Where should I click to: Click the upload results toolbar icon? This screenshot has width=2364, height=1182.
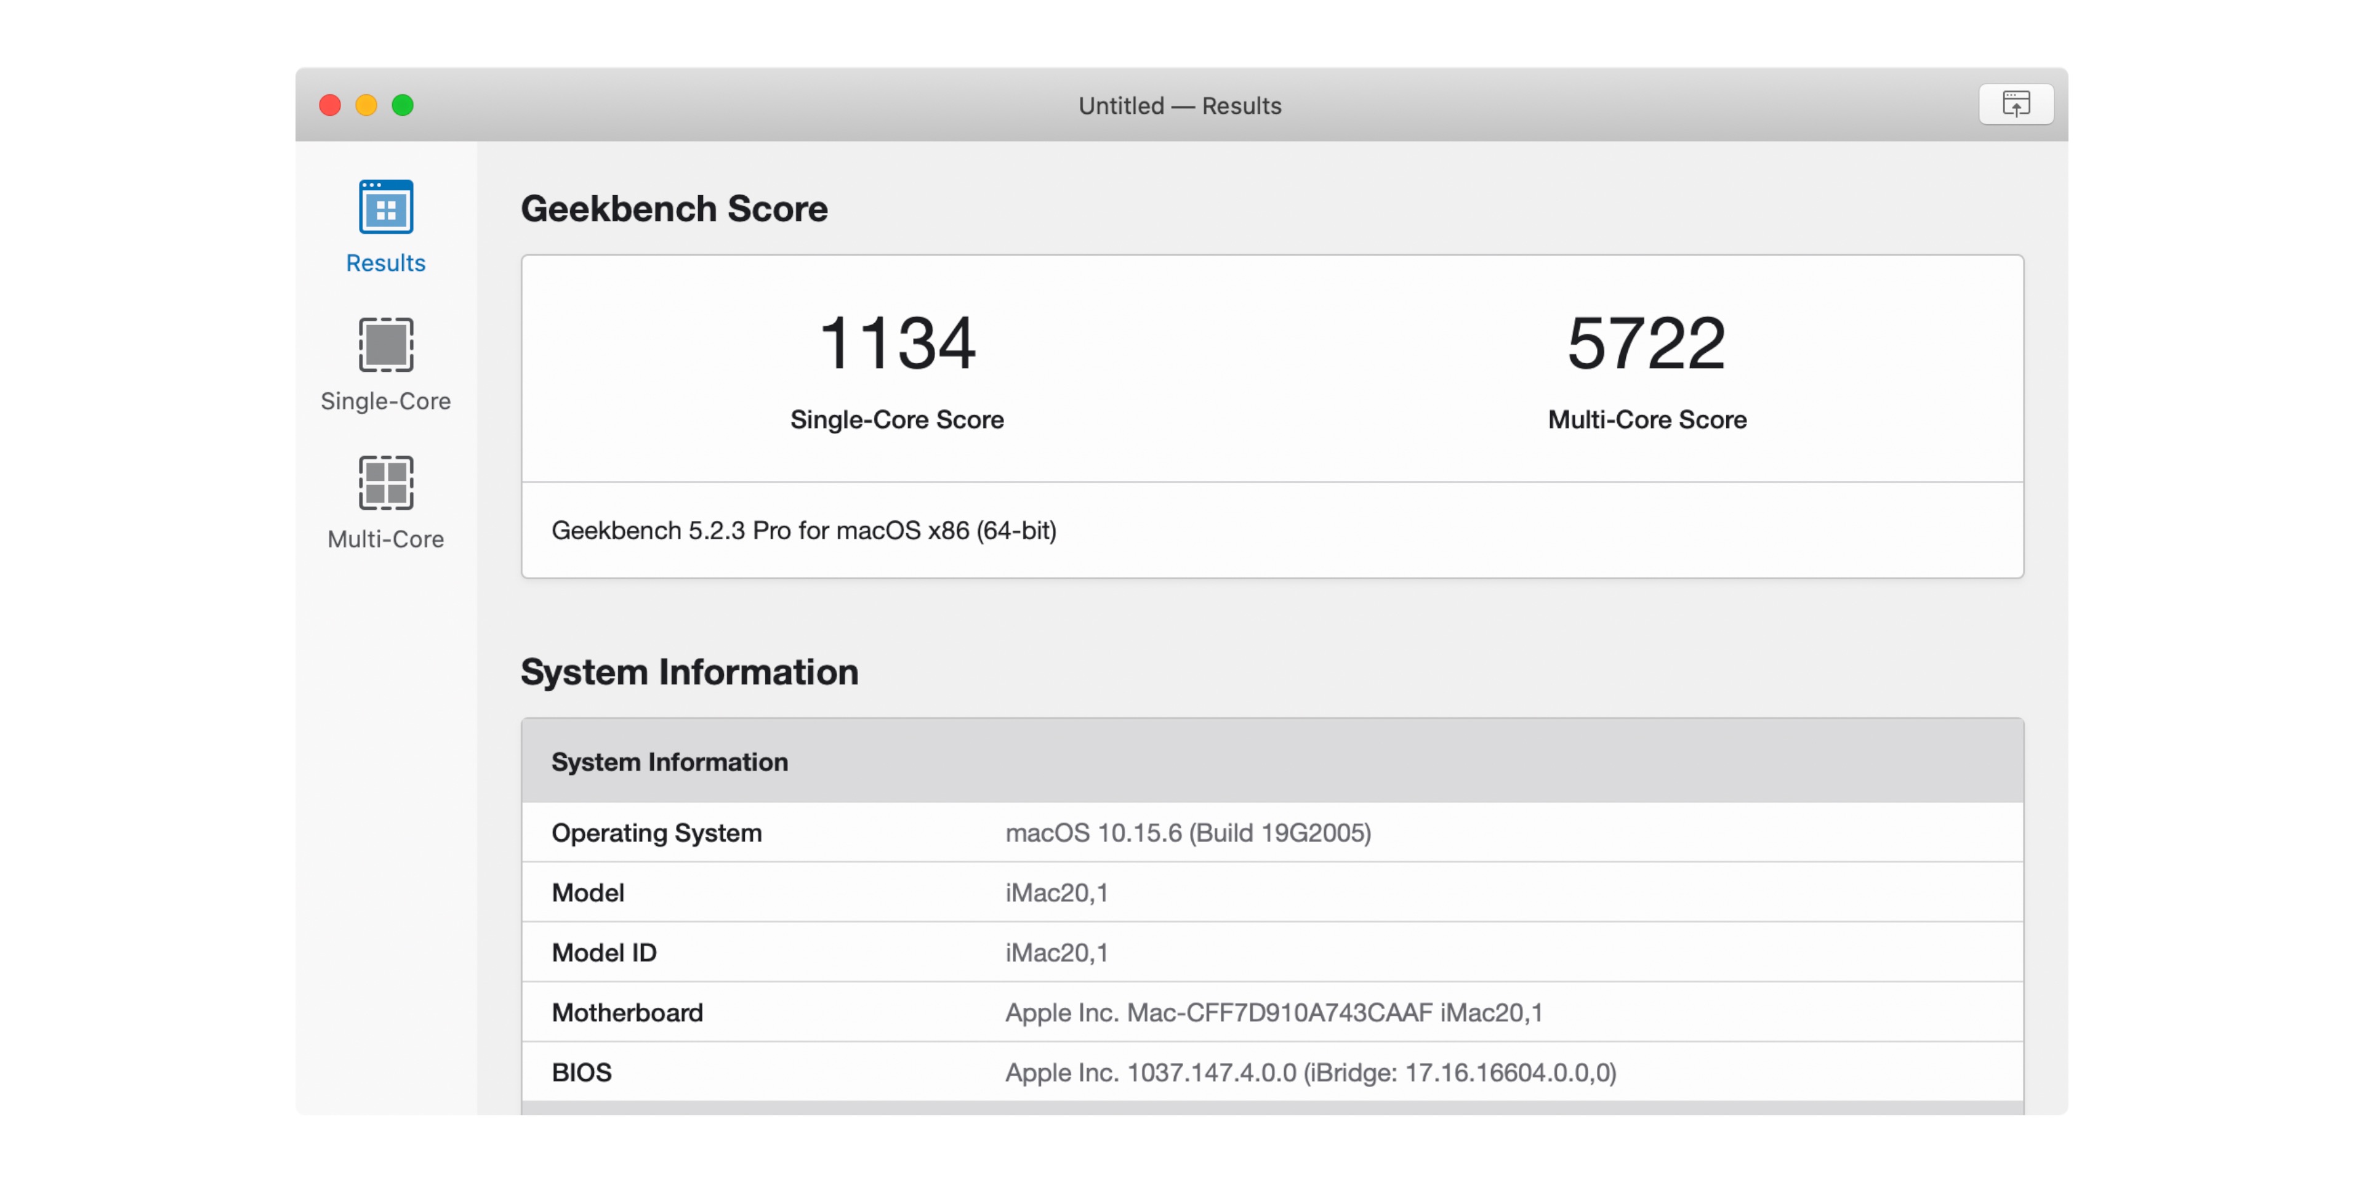pyautogui.click(x=2016, y=103)
